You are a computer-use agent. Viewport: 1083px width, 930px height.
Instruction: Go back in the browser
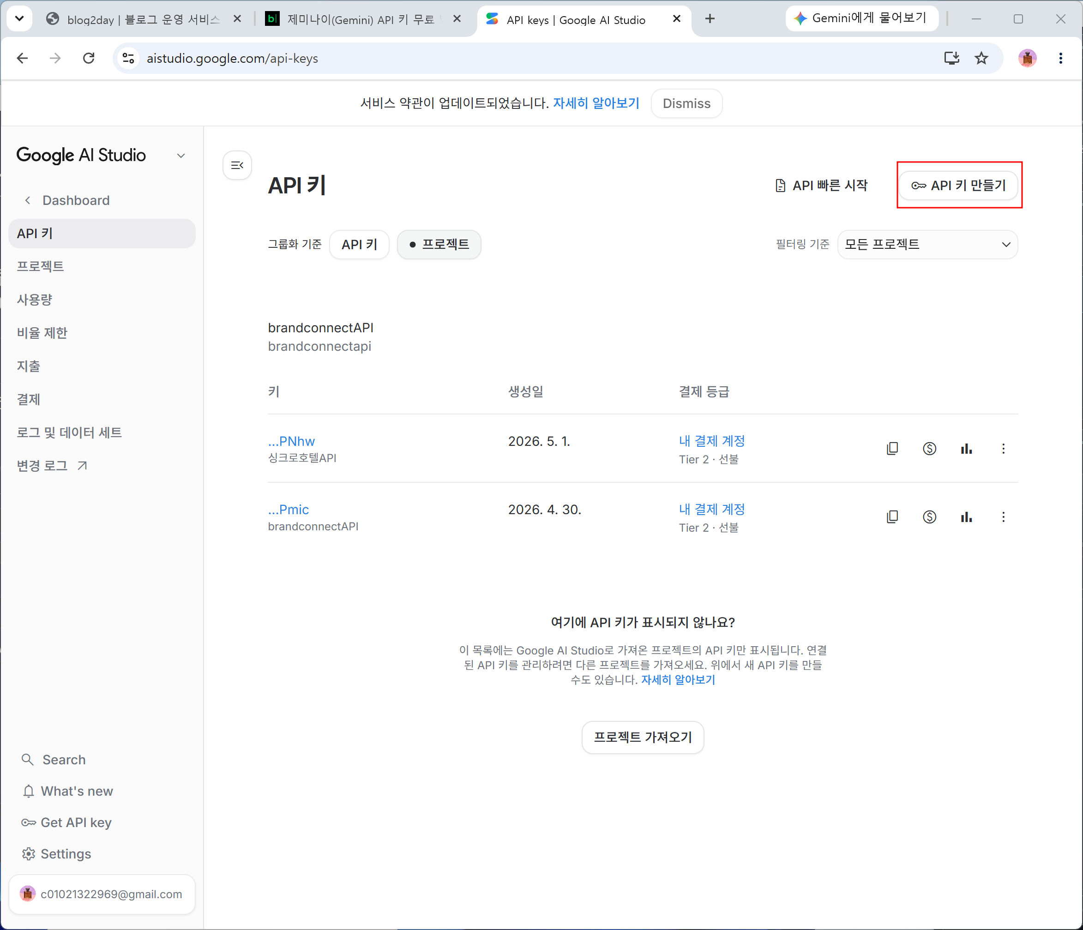[22, 58]
